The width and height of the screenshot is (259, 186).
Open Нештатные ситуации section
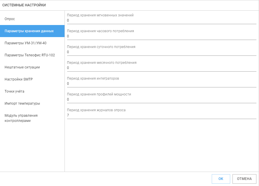(32, 67)
